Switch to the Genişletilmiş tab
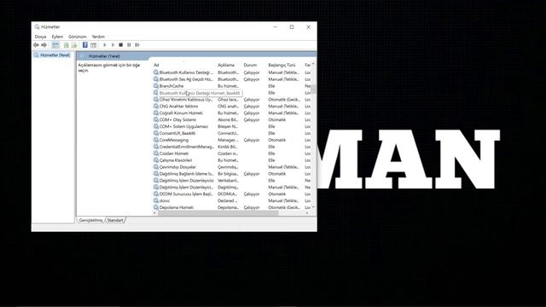This screenshot has height=307, width=546. coord(91,220)
